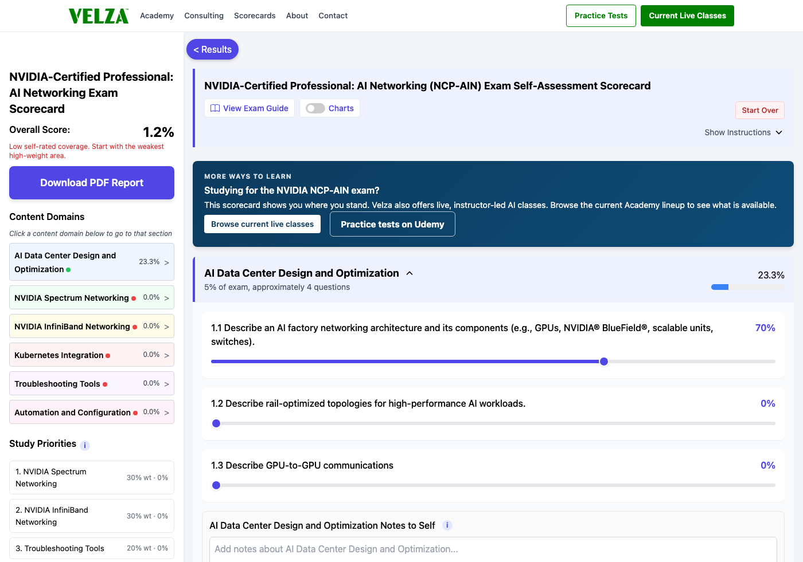Click the Practice Tests button
The image size is (803, 562).
point(601,15)
